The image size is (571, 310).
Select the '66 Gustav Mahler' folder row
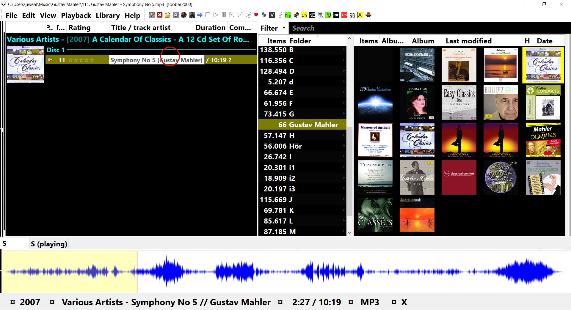point(302,125)
